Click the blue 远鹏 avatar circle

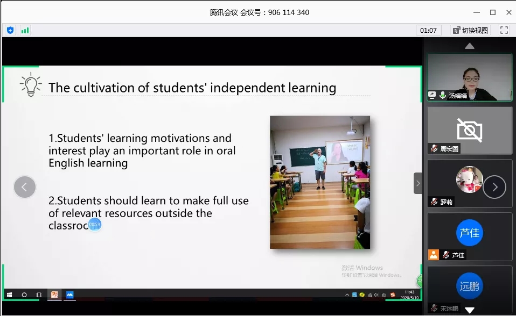pos(469,286)
